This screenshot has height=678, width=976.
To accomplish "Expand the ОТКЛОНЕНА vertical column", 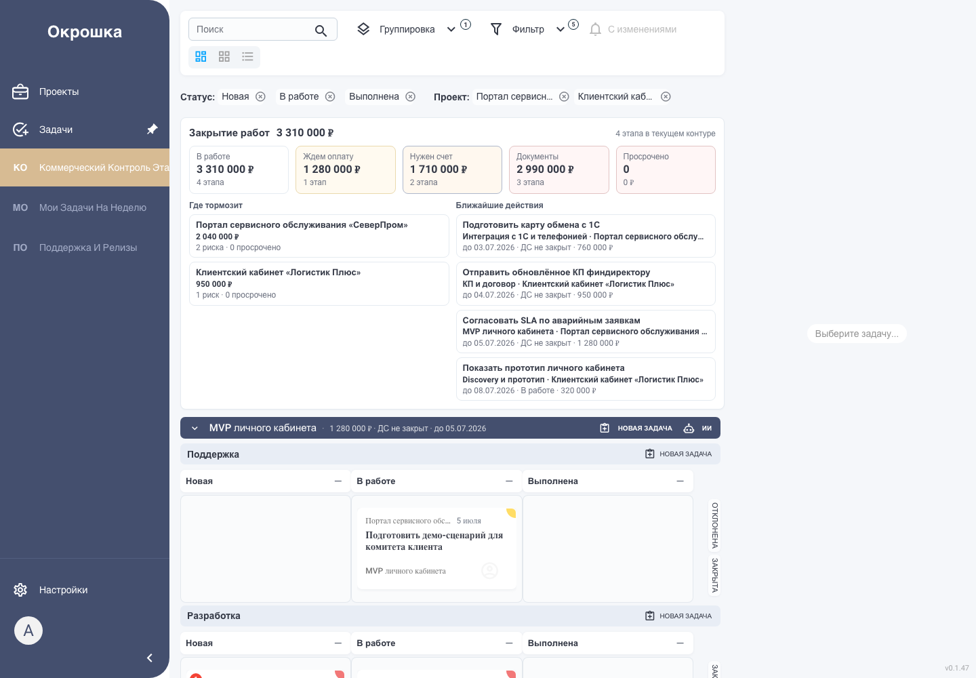I will tap(714, 525).
